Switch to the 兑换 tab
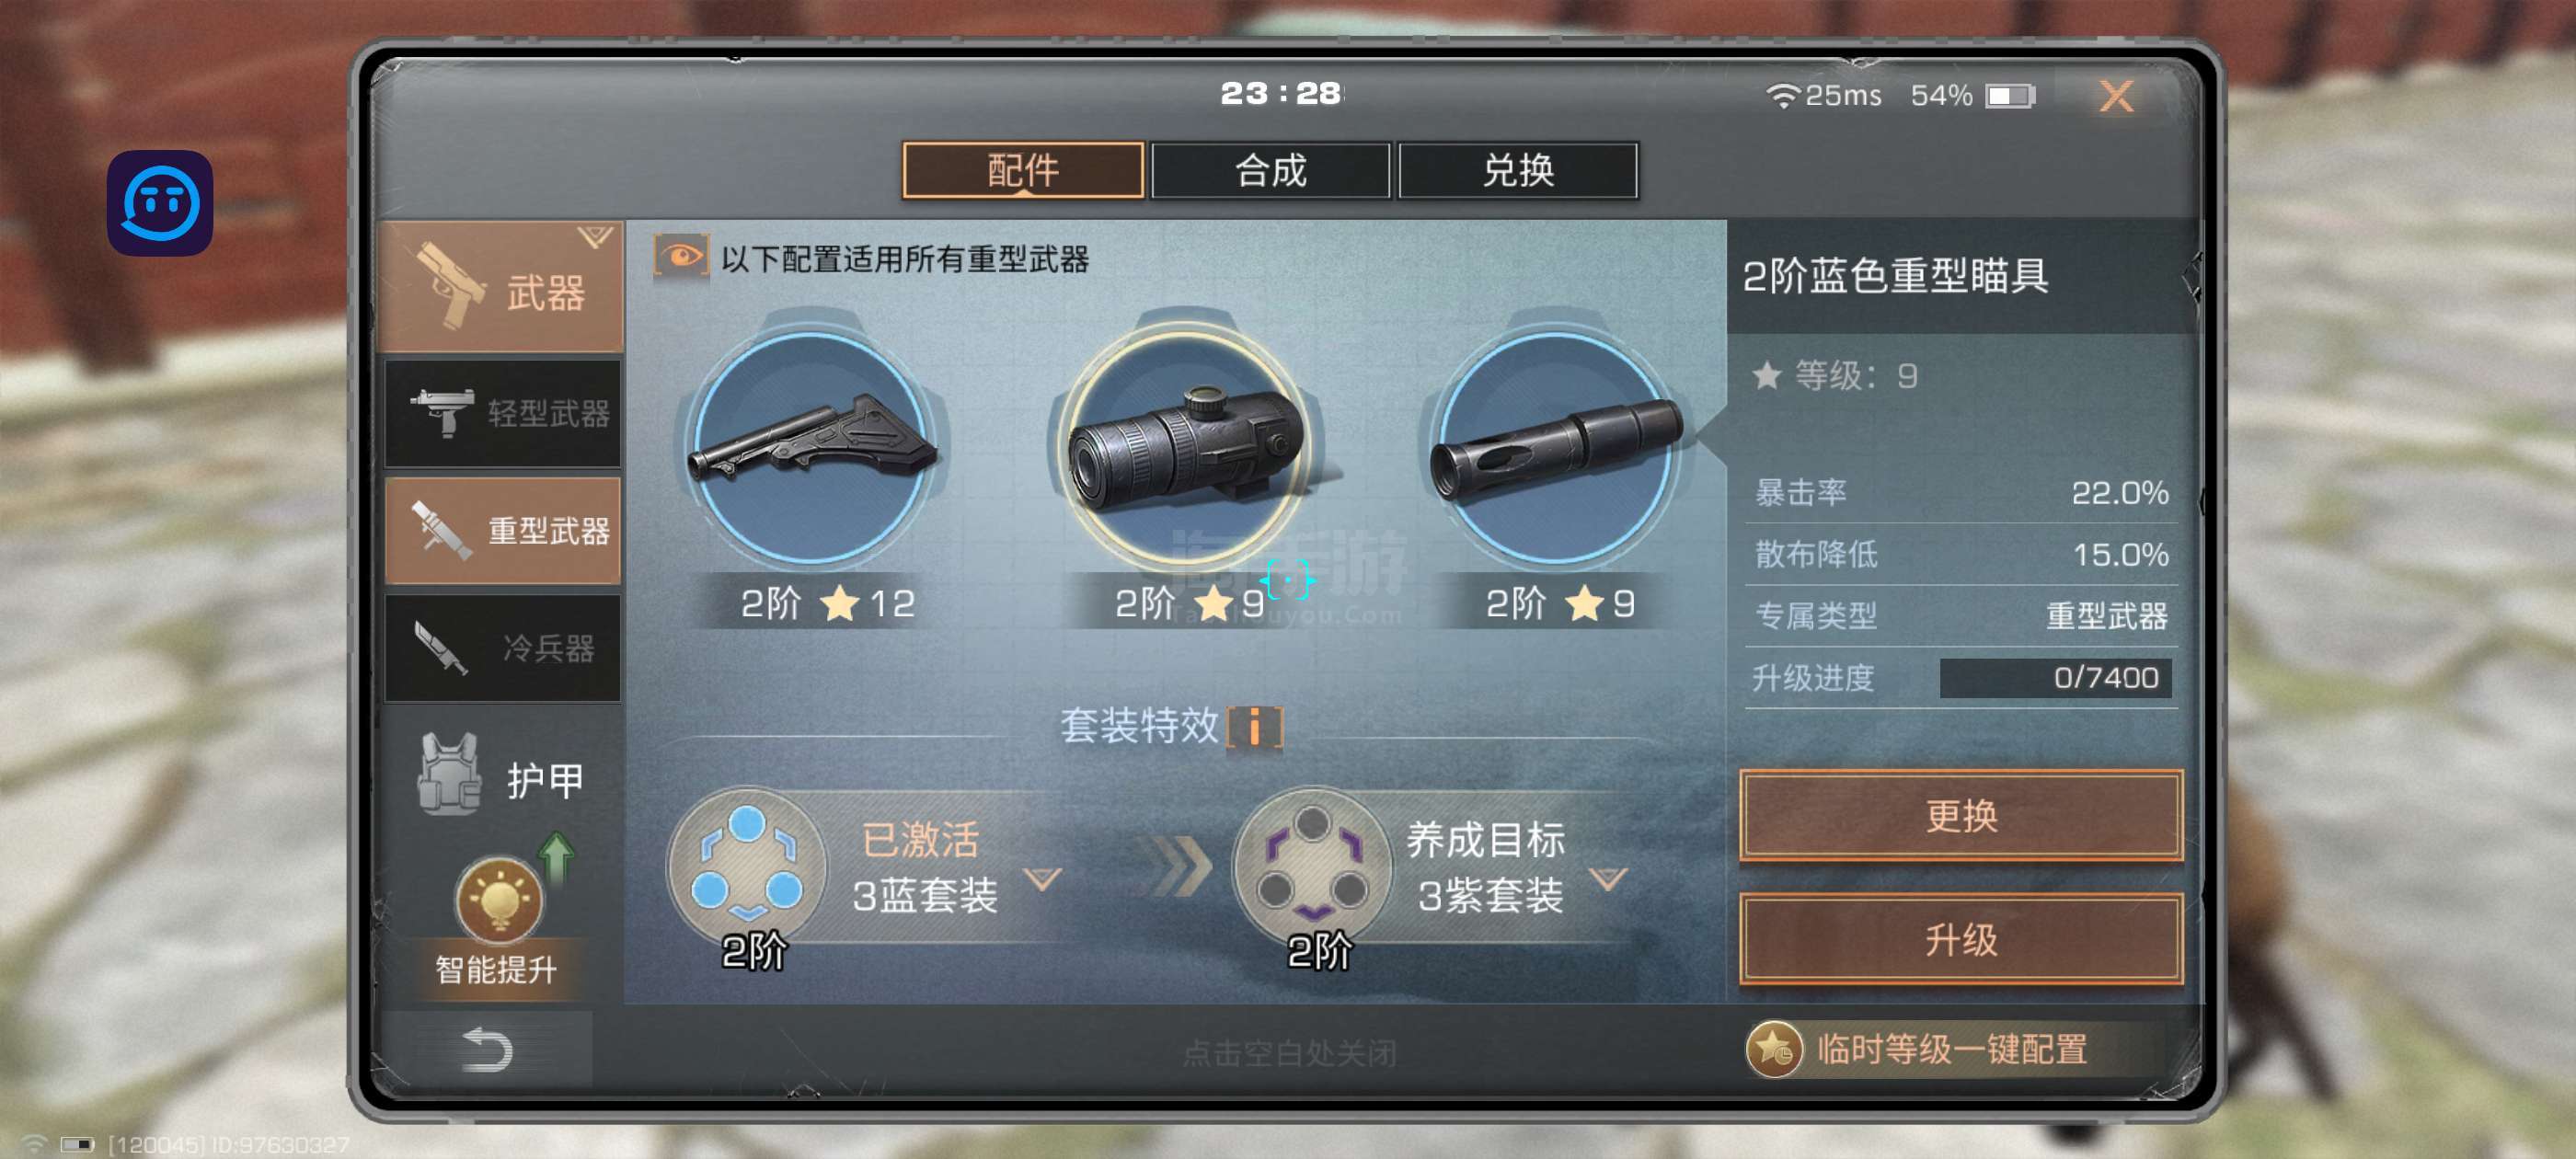Image resolution: width=2576 pixels, height=1159 pixels. [1517, 170]
